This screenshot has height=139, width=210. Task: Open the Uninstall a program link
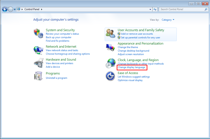pos(56,78)
